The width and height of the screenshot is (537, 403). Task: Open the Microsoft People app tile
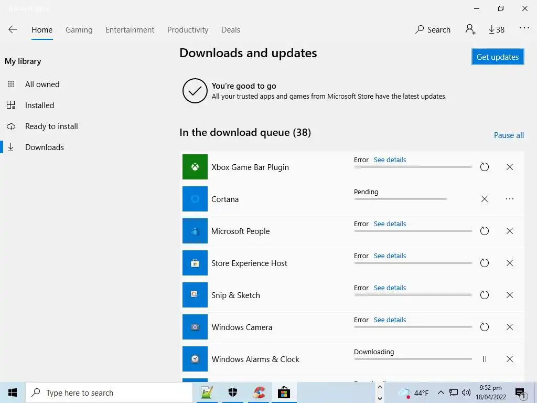(195, 231)
